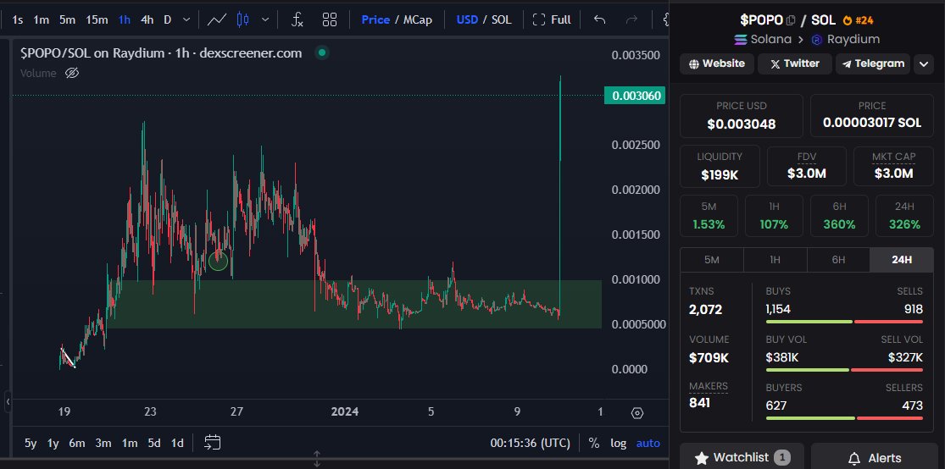Switch chart denomination to SOL
This screenshot has height=469, width=945.
[502, 19]
